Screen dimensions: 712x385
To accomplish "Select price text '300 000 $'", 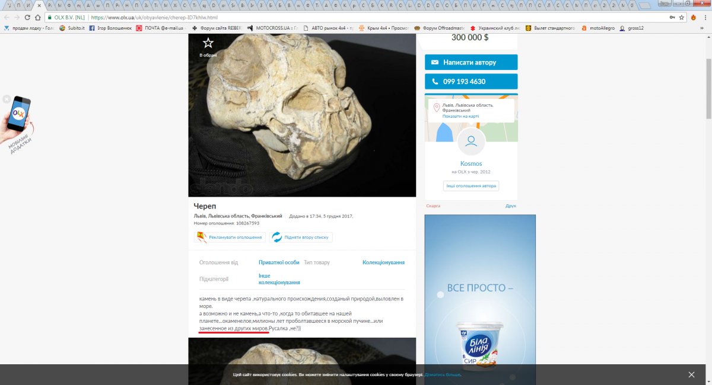I will pos(470,37).
